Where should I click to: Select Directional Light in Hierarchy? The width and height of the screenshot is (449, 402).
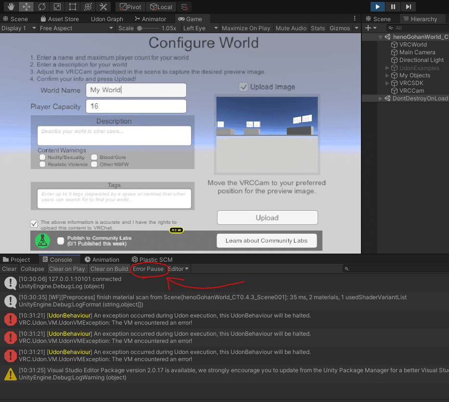click(422, 60)
